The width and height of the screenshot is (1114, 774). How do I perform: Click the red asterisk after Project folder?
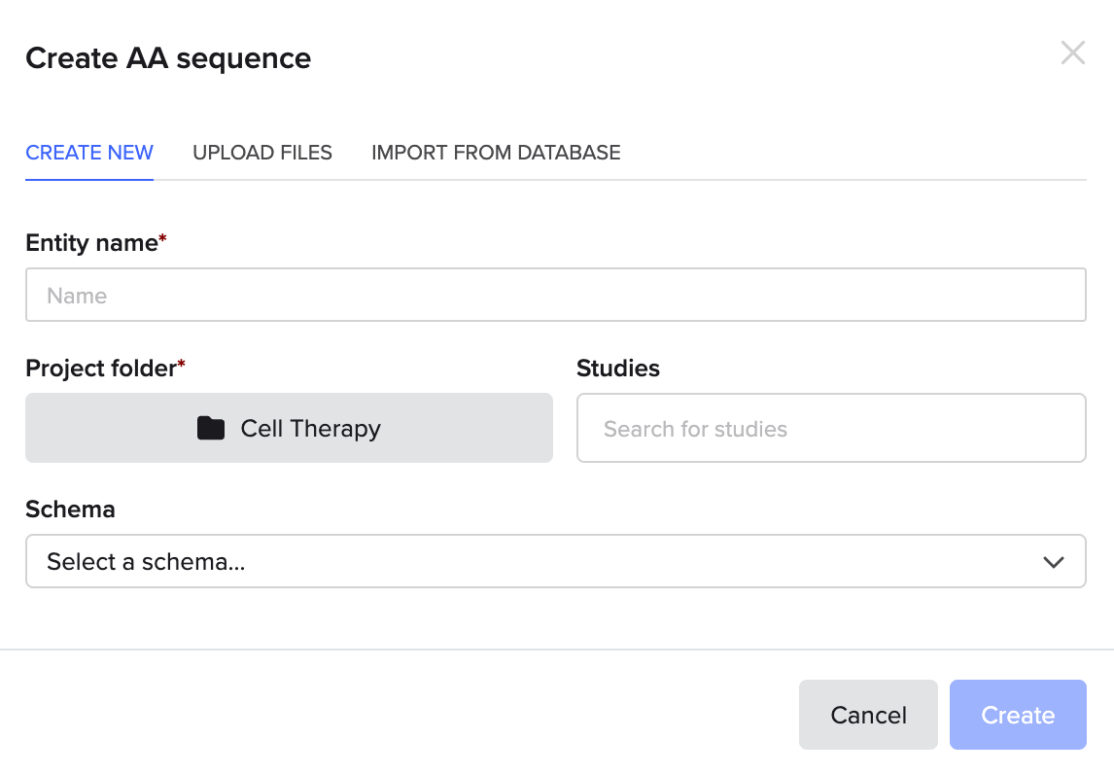[x=182, y=365]
